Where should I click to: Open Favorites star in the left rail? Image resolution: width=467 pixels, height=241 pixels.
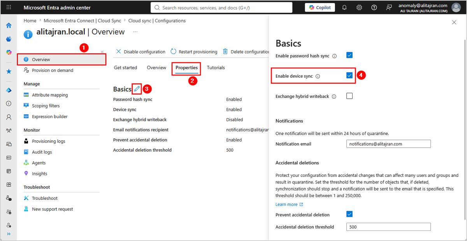coord(9,72)
